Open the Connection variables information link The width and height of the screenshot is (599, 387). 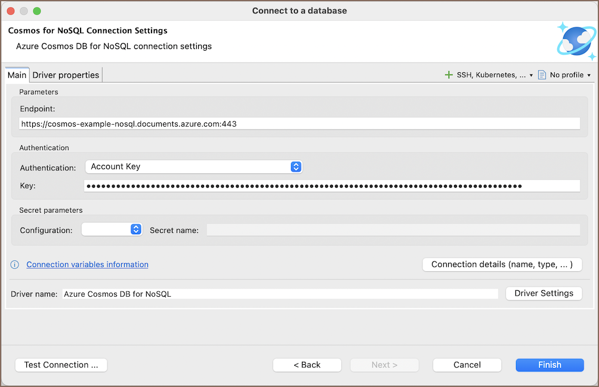click(x=87, y=265)
